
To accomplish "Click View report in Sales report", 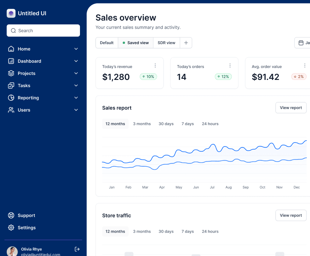I will click(x=291, y=107).
